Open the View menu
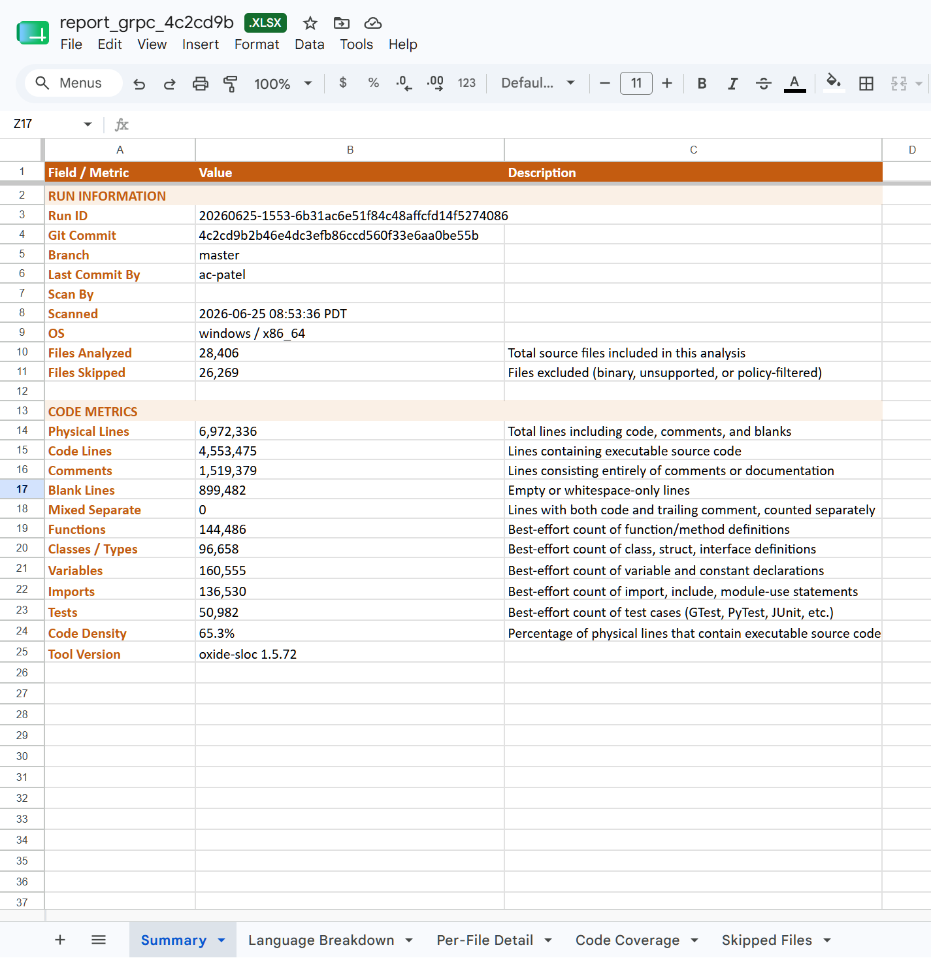 pos(152,44)
